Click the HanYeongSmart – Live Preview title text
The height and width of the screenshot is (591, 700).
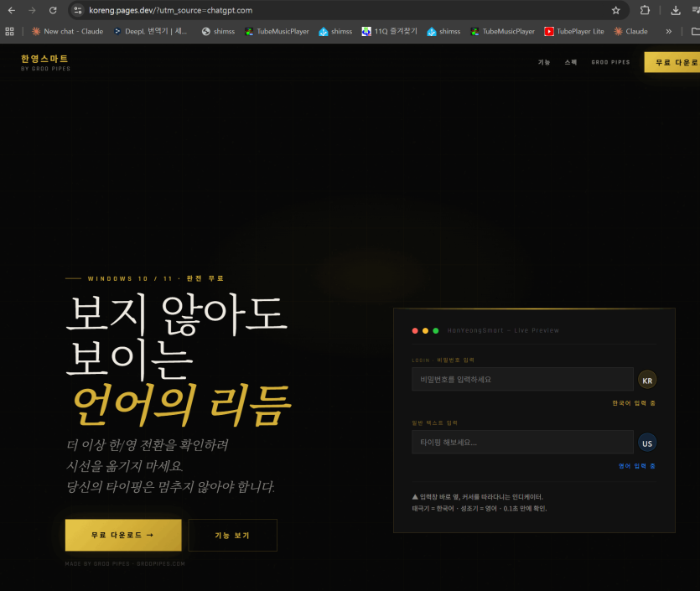[x=503, y=330]
